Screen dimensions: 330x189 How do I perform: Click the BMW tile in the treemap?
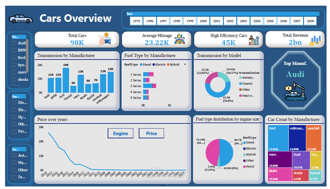pyautogui.click(x=280, y=174)
